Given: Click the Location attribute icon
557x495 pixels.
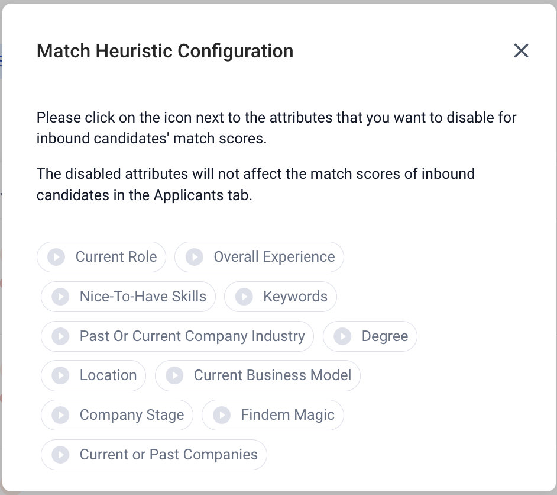Looking at the screenshot, I should pyautogui.click(x=60, y=375).
